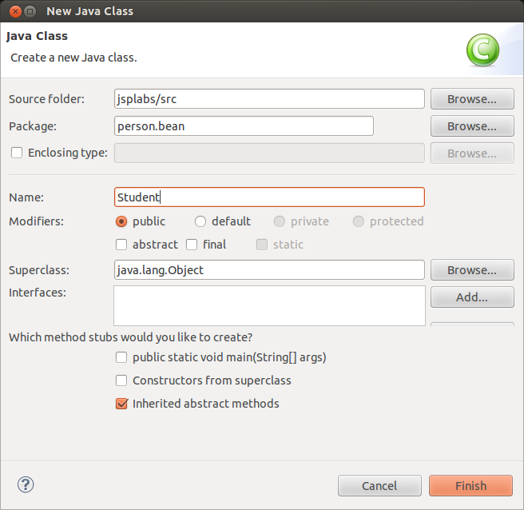This screenshot has height=510, width=524.
Task: Enable public static void main stub
Action: click(121, 357)
